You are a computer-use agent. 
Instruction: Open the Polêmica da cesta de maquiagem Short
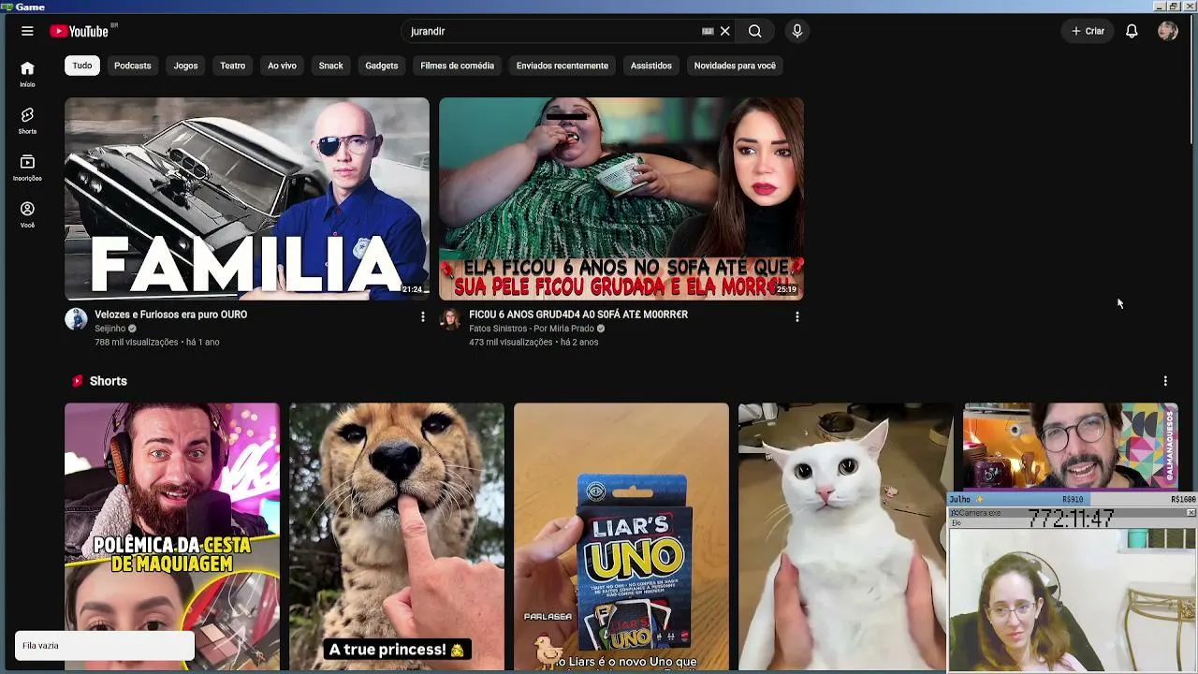tap(172, 537)
